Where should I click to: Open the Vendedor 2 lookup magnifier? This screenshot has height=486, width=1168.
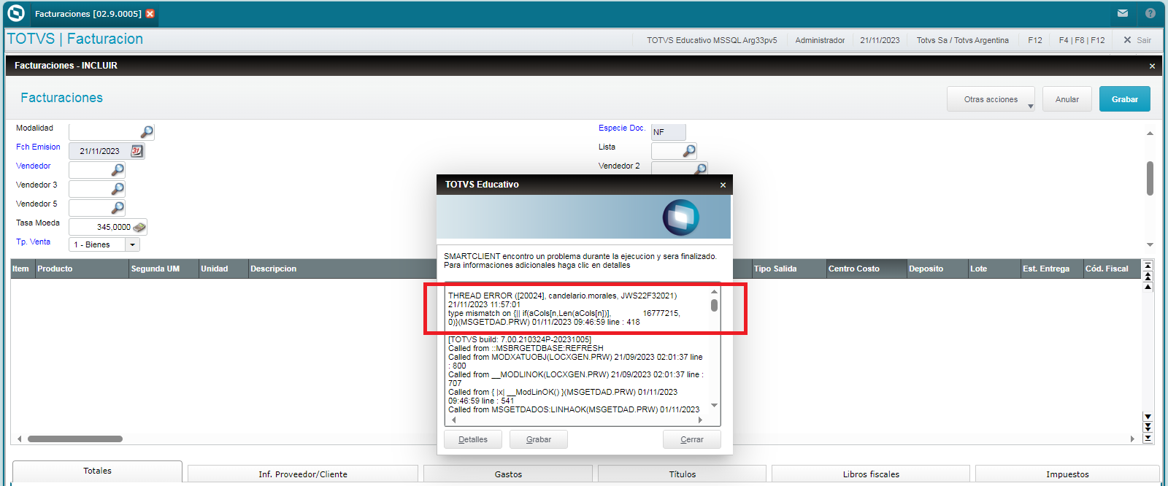701,169
